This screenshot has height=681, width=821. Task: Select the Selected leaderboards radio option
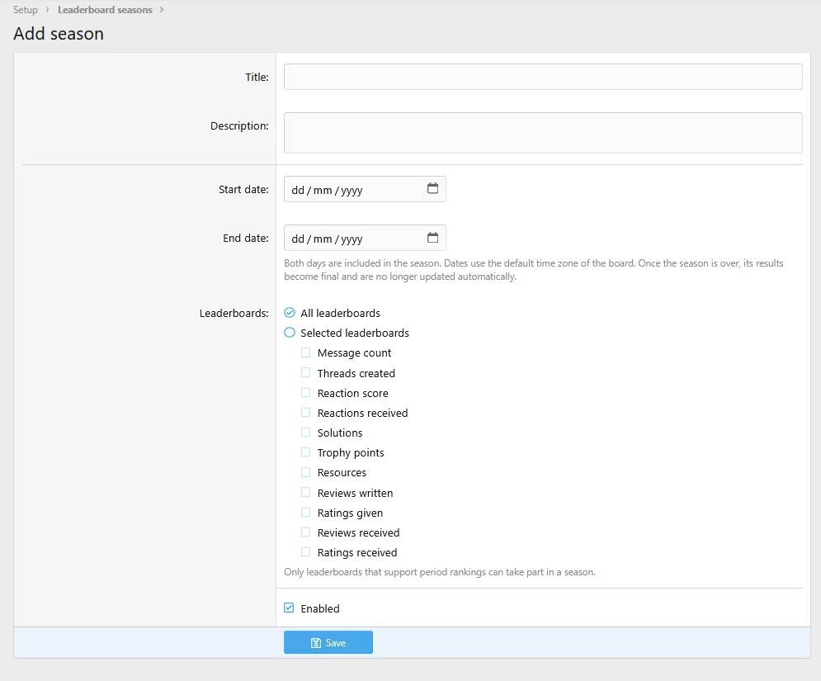[x=290, y=333]
